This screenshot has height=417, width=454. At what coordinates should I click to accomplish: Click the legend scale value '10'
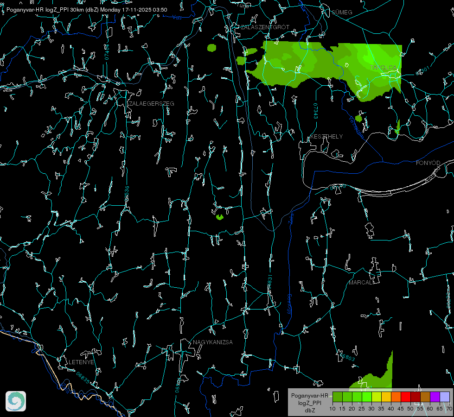[333, 409]
